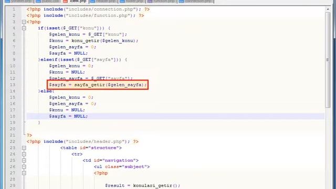Click the konulari_getir() line

coord(142,185)
